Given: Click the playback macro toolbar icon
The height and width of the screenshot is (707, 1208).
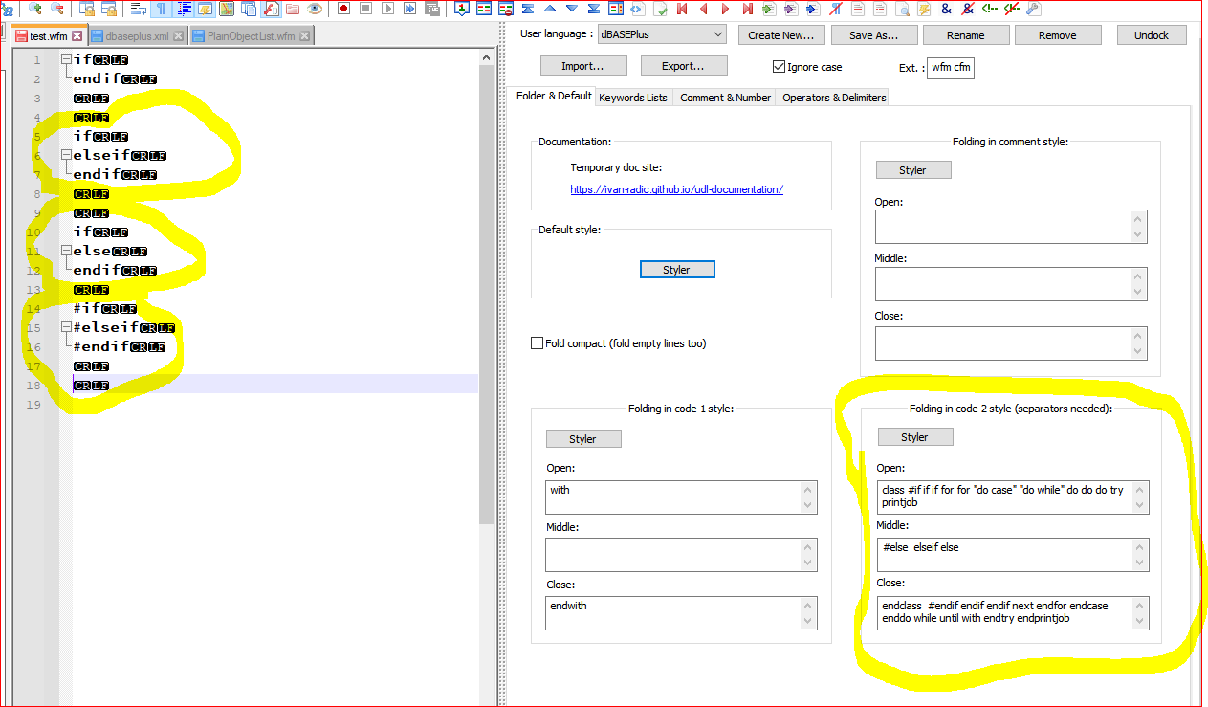Looking at the screenshot, I should (x=387, y=9).
